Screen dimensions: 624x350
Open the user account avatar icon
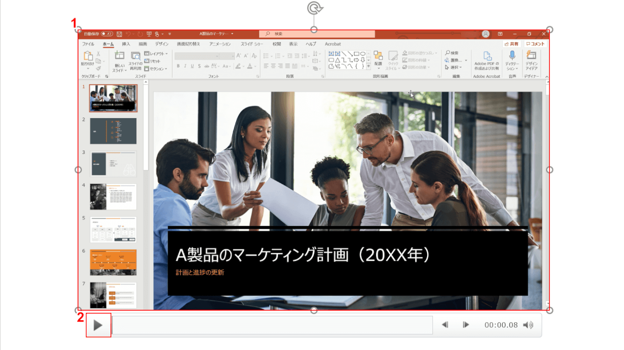[x=486, y=34]
